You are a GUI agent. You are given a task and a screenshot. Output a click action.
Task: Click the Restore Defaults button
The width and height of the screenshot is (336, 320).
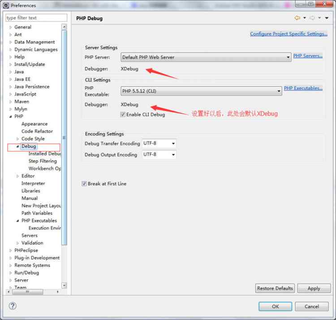pyautogui.click(x=275, y=288)
